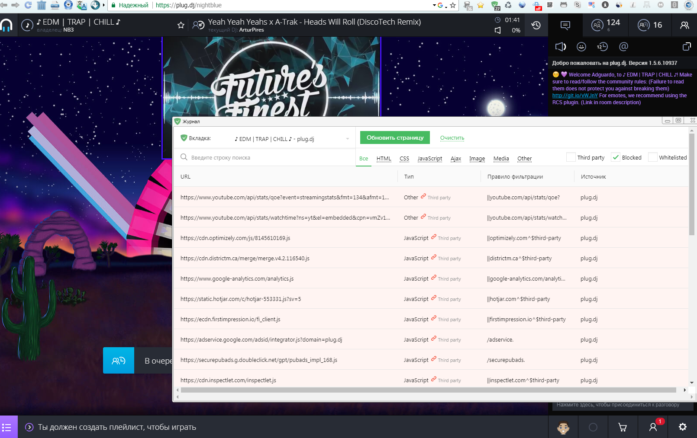Screen dimensions: 697x438
Task: Uncheck the Blocked checkbox
Action: click(x=616, y=157)
